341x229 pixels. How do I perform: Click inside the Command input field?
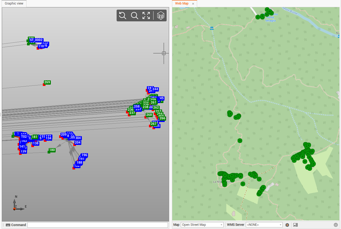pos(97,225)
